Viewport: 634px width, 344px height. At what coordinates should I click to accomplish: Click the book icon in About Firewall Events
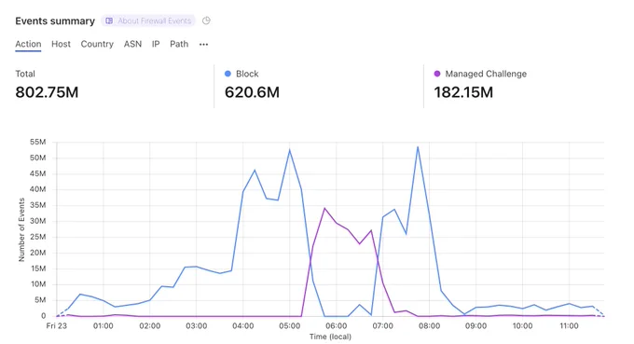(x=109, y=21)
